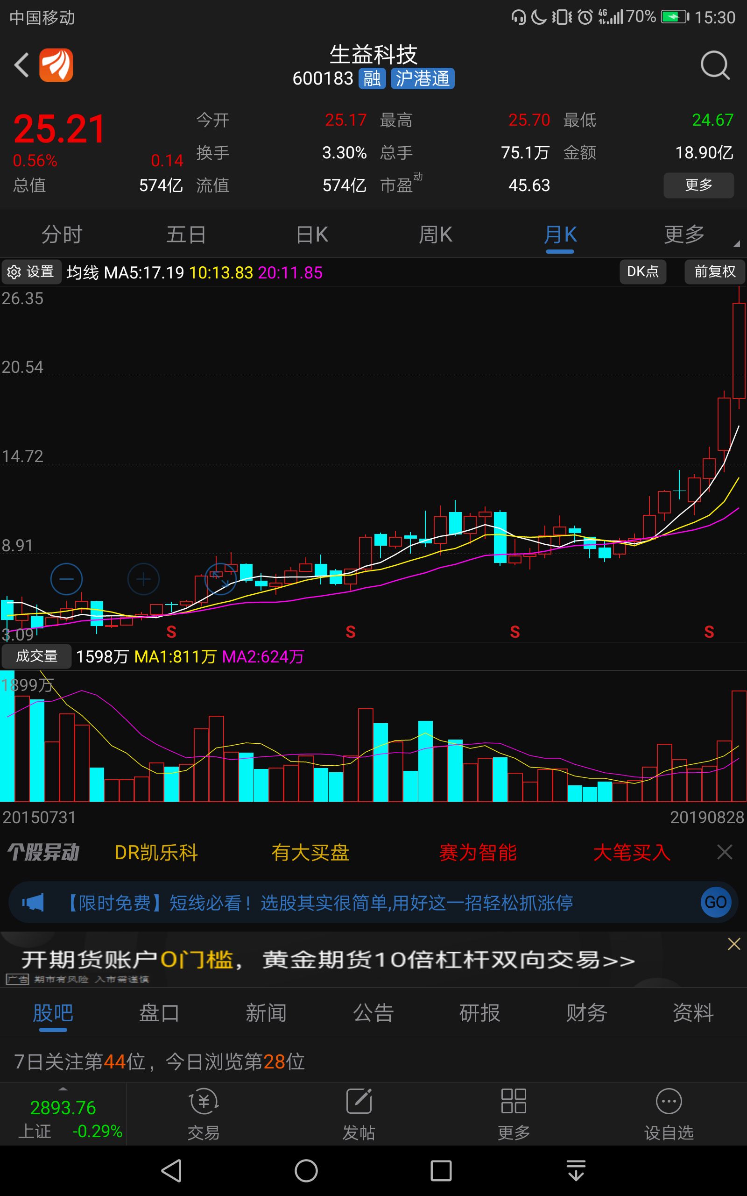Close the 个股异动 ticker bar

point(724,852)
